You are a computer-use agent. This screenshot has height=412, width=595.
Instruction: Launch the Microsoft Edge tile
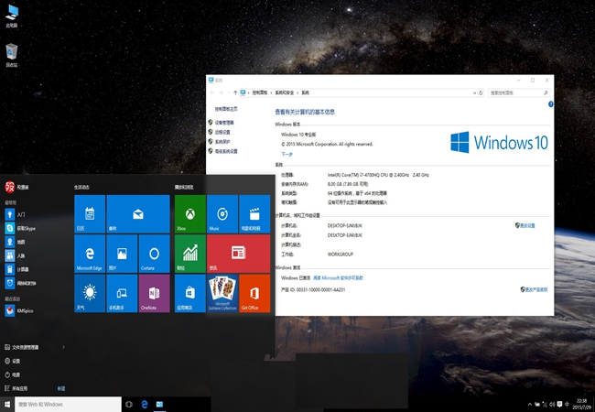[90, 254]
